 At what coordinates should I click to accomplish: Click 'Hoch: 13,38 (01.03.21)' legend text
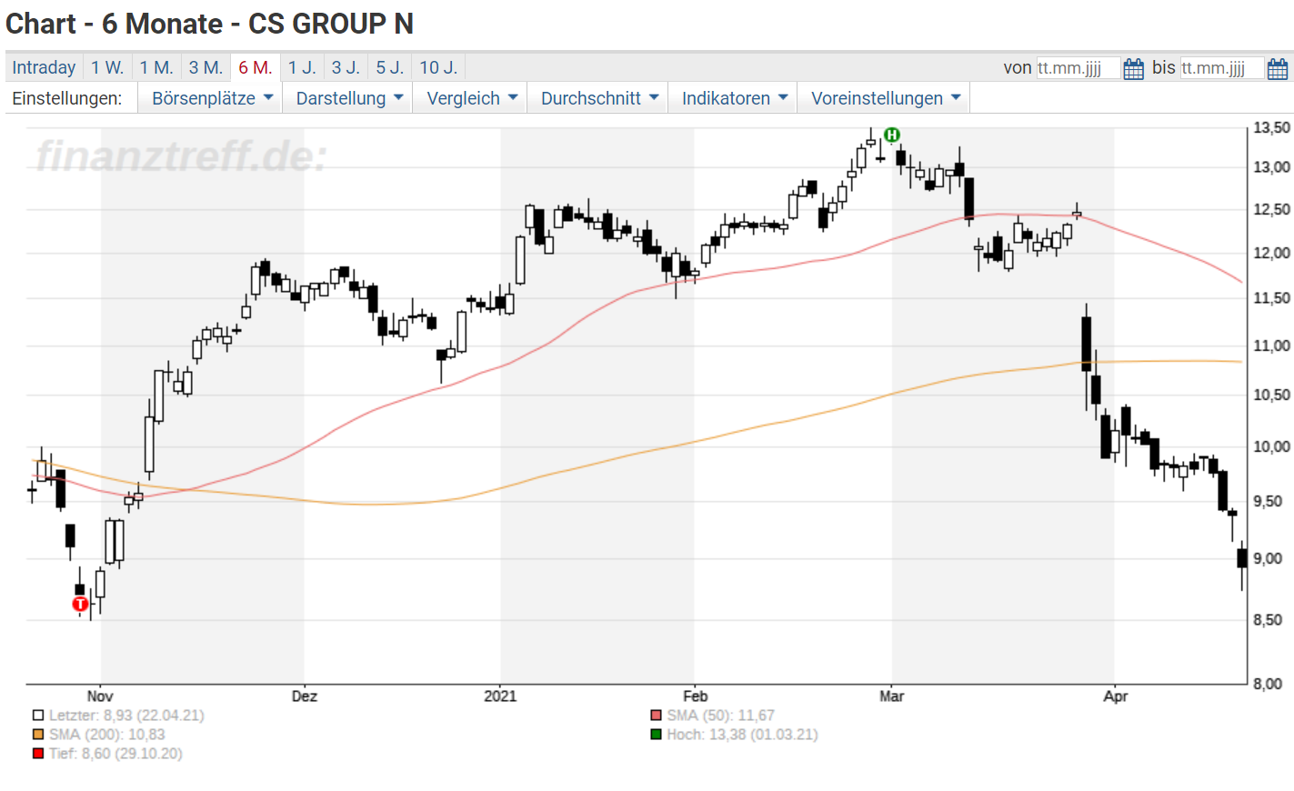(x=742, y=735)
